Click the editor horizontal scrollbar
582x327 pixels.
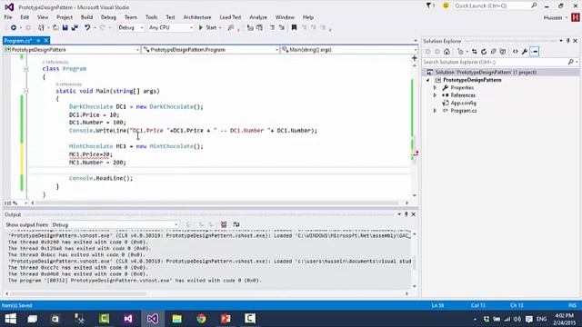[x=219, y=203]
